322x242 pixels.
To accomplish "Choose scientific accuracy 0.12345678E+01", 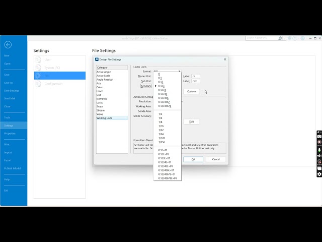I will 168,178.
